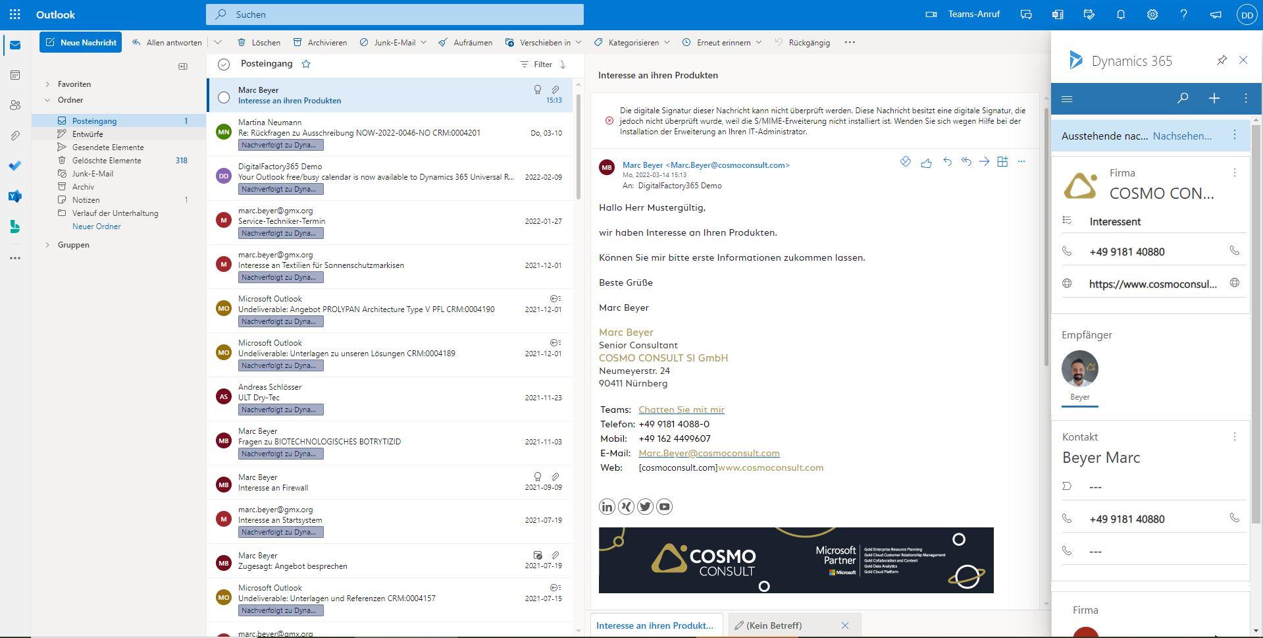Click the Beyer recipient photo
The image size is (1263, 638).
point(1080,369)
